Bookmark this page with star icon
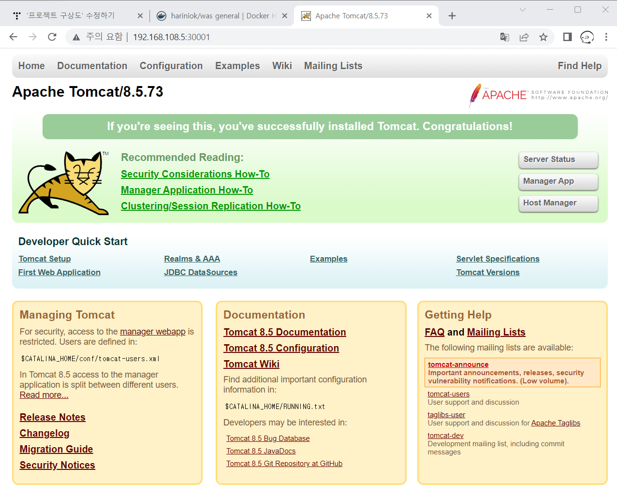 (544, 37)
